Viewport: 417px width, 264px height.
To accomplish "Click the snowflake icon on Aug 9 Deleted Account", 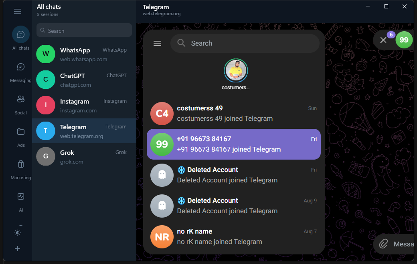I will 181,200.
